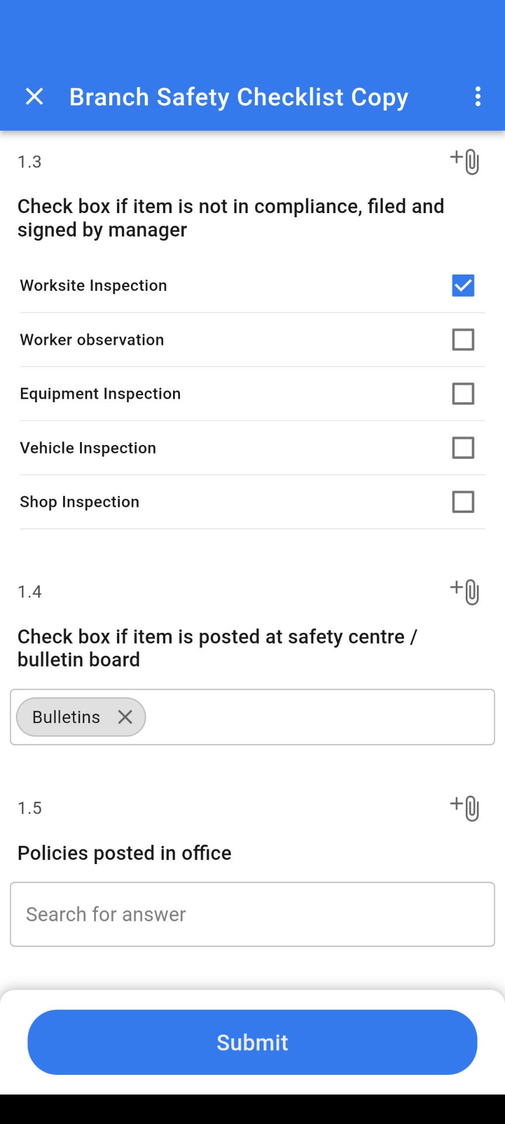Tap the Submit button
The image size is (505, 1124).
pos(252,1042)
